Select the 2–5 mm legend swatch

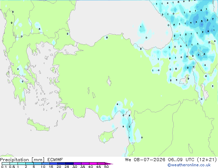(30, 164)
